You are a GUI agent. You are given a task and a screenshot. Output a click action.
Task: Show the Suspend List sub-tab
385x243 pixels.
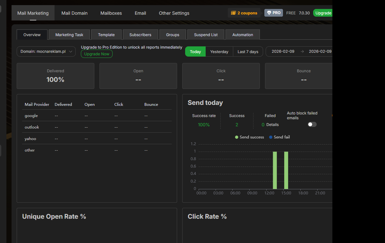pyautogui.click(x=206, y=35)
